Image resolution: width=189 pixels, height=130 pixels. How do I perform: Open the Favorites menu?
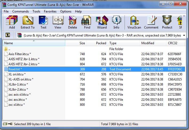(50, 11)
